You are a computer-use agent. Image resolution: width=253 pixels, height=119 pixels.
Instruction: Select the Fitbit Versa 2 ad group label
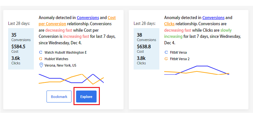pyautogui.click(x=180, y=59)
